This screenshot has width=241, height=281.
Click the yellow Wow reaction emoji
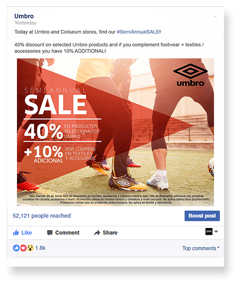(x=30, y=248)
